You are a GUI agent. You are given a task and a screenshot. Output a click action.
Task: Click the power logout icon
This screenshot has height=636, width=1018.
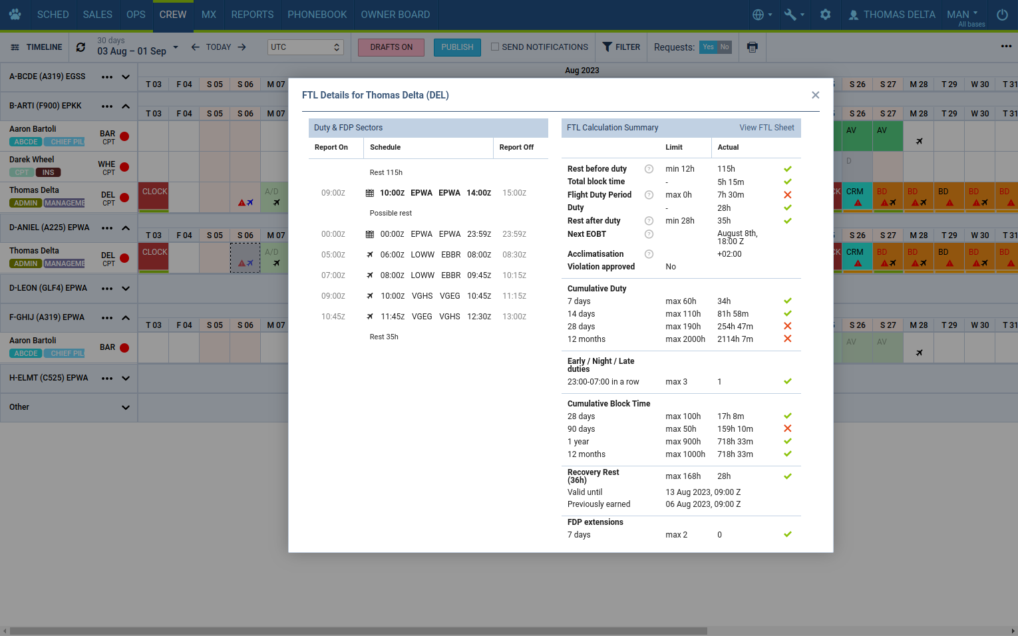pyautogui.click(x=1001, y=15)
